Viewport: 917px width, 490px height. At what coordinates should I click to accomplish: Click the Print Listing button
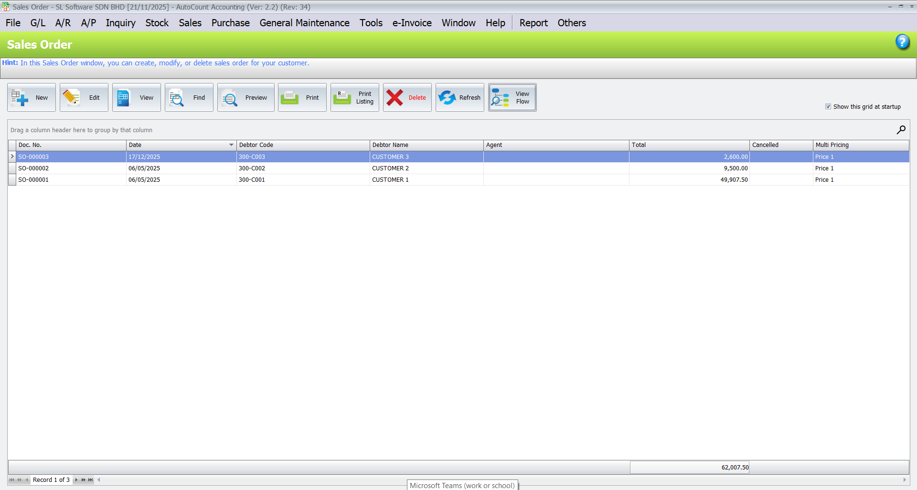(354, 97)
